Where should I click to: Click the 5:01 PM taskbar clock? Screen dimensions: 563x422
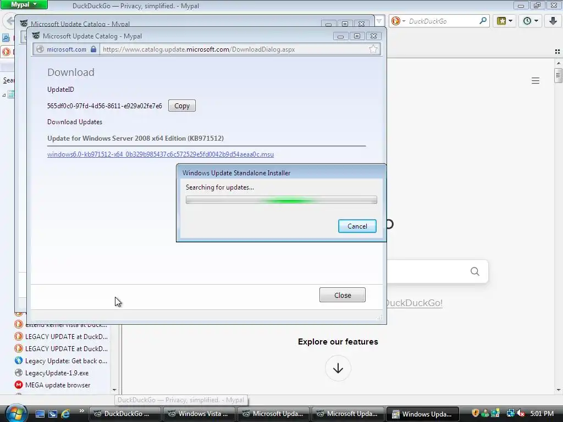click(542, 413)
